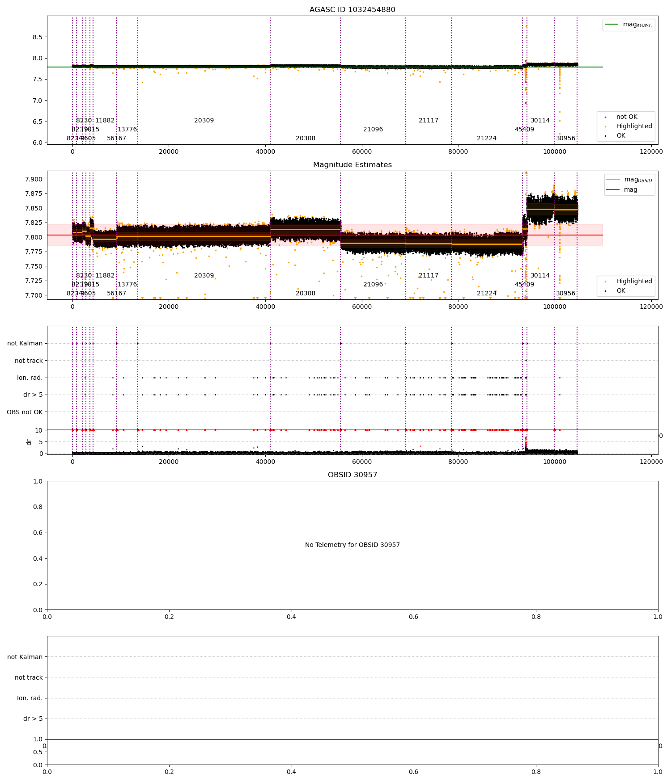Click OBSID label 30956 in the top plot
The width and height of the screenshot is (671, 782).
(x=565, y=139)
